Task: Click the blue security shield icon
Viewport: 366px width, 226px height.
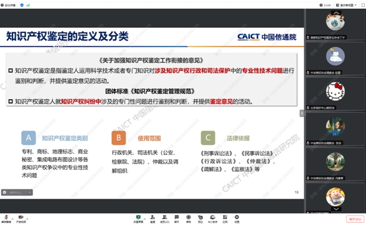Action: [x=22, y=5]
